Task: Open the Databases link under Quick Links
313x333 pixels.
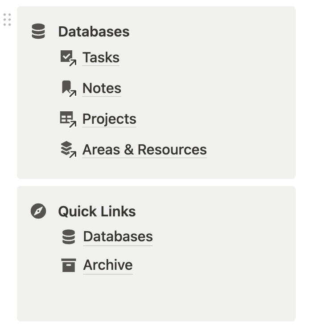Action: pos(118,237)
